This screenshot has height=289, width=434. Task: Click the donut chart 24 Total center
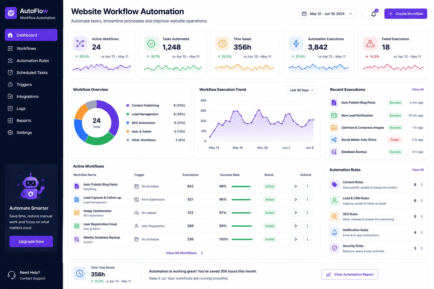tap(97, 123)
